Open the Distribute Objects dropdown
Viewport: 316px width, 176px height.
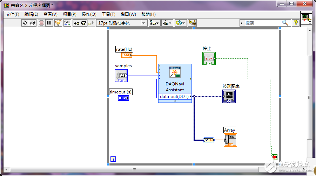(167, 23)
